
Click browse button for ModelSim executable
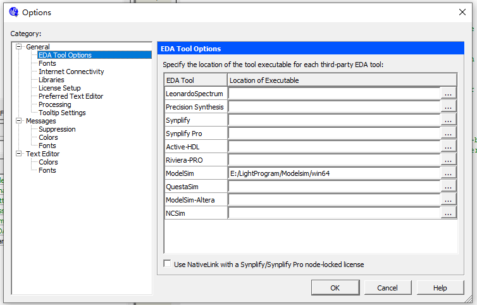[449, 173]
